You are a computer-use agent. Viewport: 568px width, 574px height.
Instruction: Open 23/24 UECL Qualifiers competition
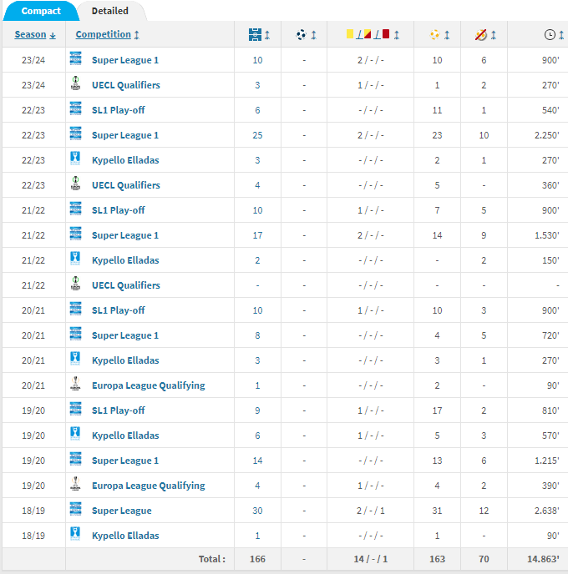tap(125, 85)
